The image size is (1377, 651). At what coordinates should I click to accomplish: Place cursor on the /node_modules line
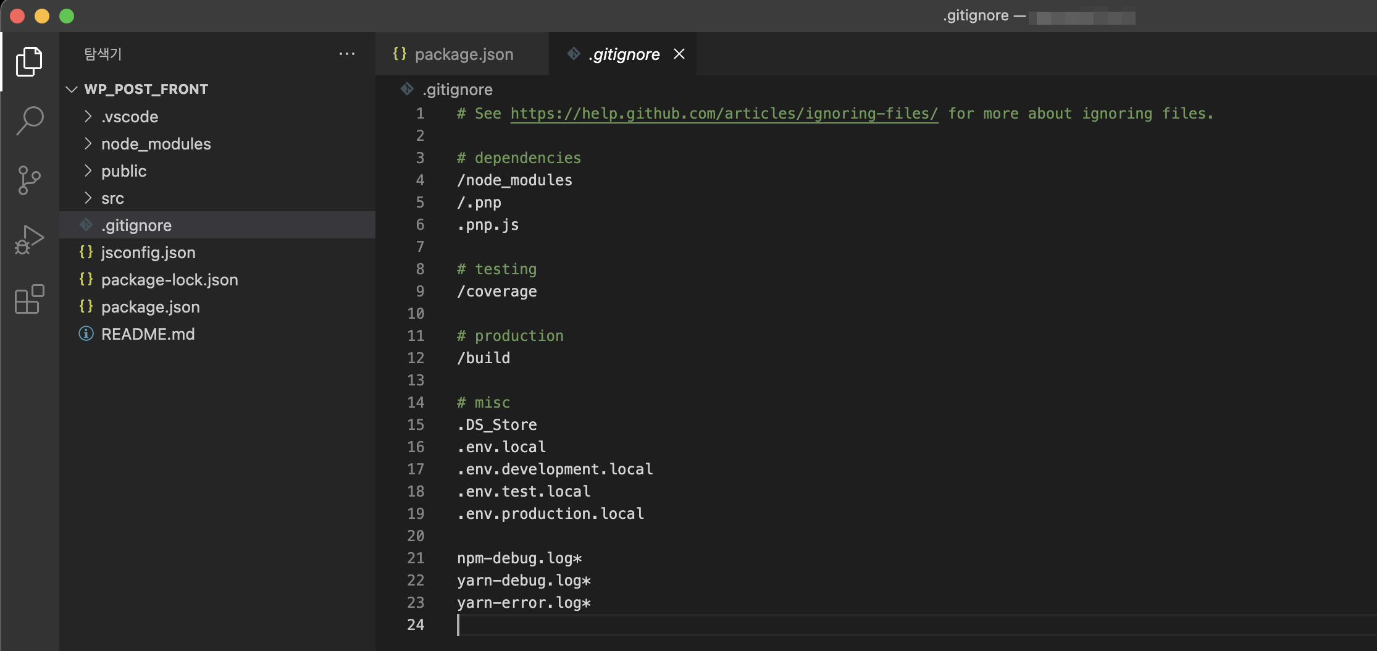tap(514, 180)
